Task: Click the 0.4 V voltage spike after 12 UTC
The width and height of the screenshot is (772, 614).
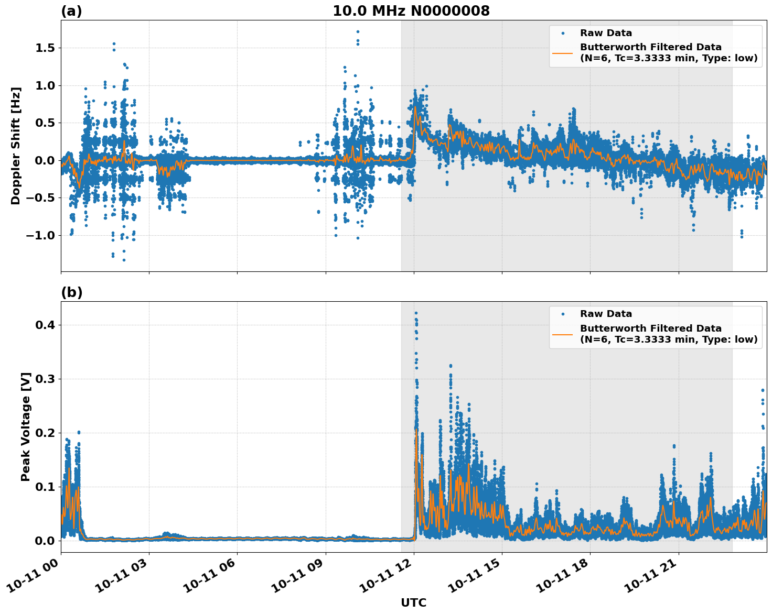Action: pyautogui.click(x=415, y=313)
